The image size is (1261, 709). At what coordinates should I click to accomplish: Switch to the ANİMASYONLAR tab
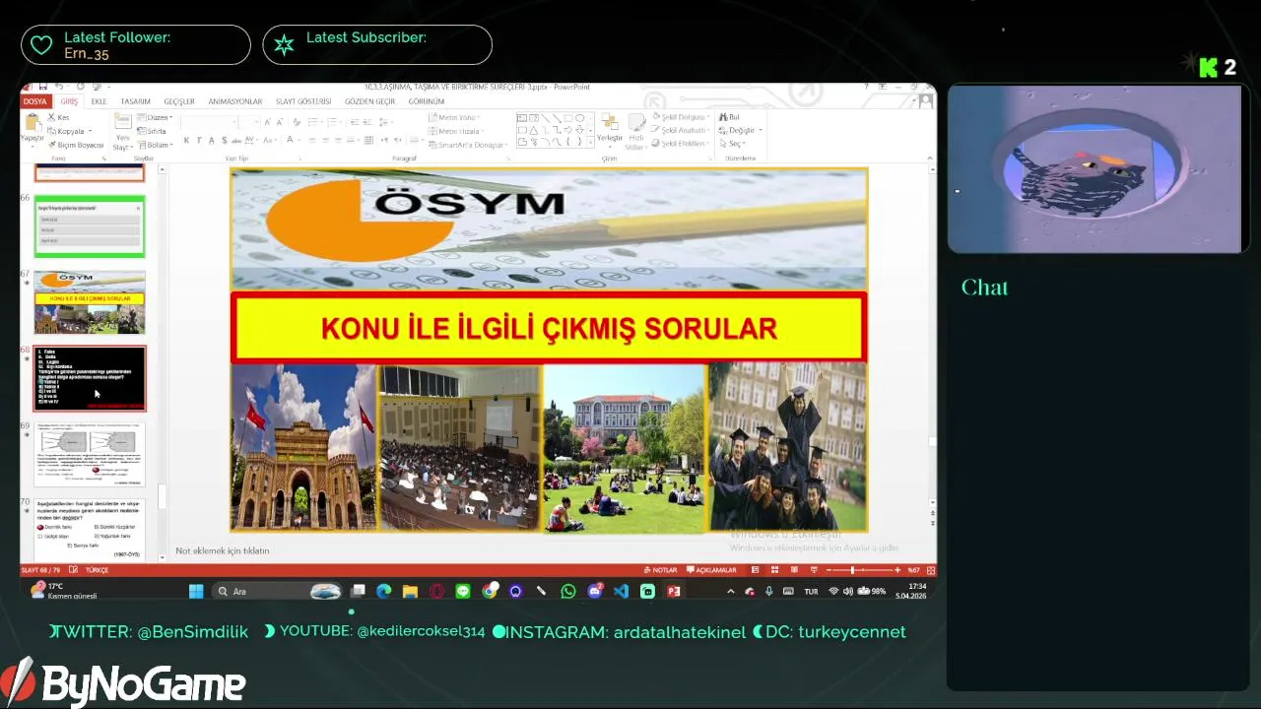tap(235, 101)
